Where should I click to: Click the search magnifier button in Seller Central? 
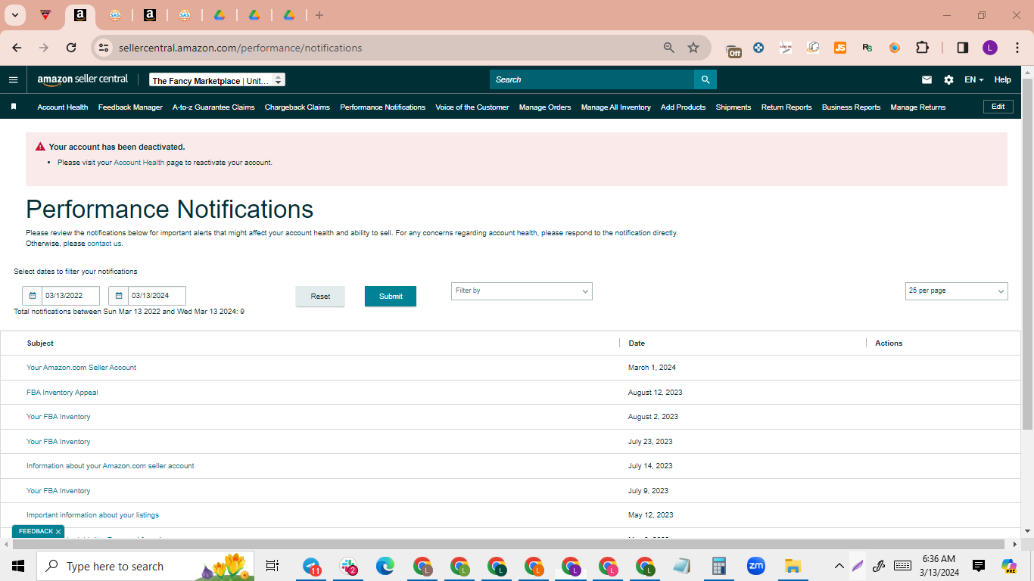pos(705,79)
